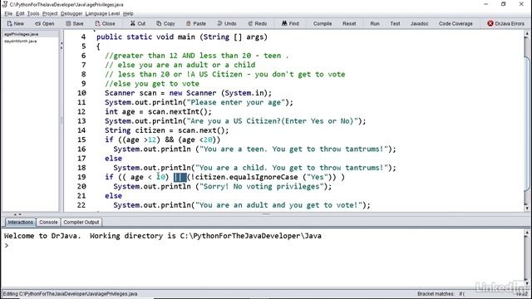
Task: Open Code Coverage
Action: pyautogui.click(x=456, y=23)
